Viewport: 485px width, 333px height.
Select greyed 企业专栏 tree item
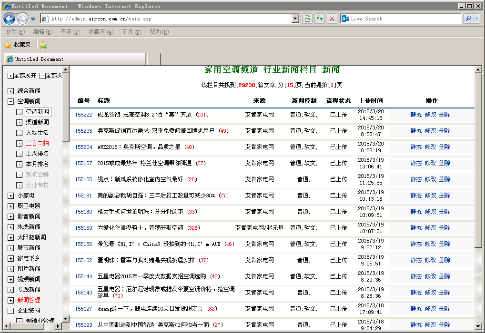(x=38, y=186)
